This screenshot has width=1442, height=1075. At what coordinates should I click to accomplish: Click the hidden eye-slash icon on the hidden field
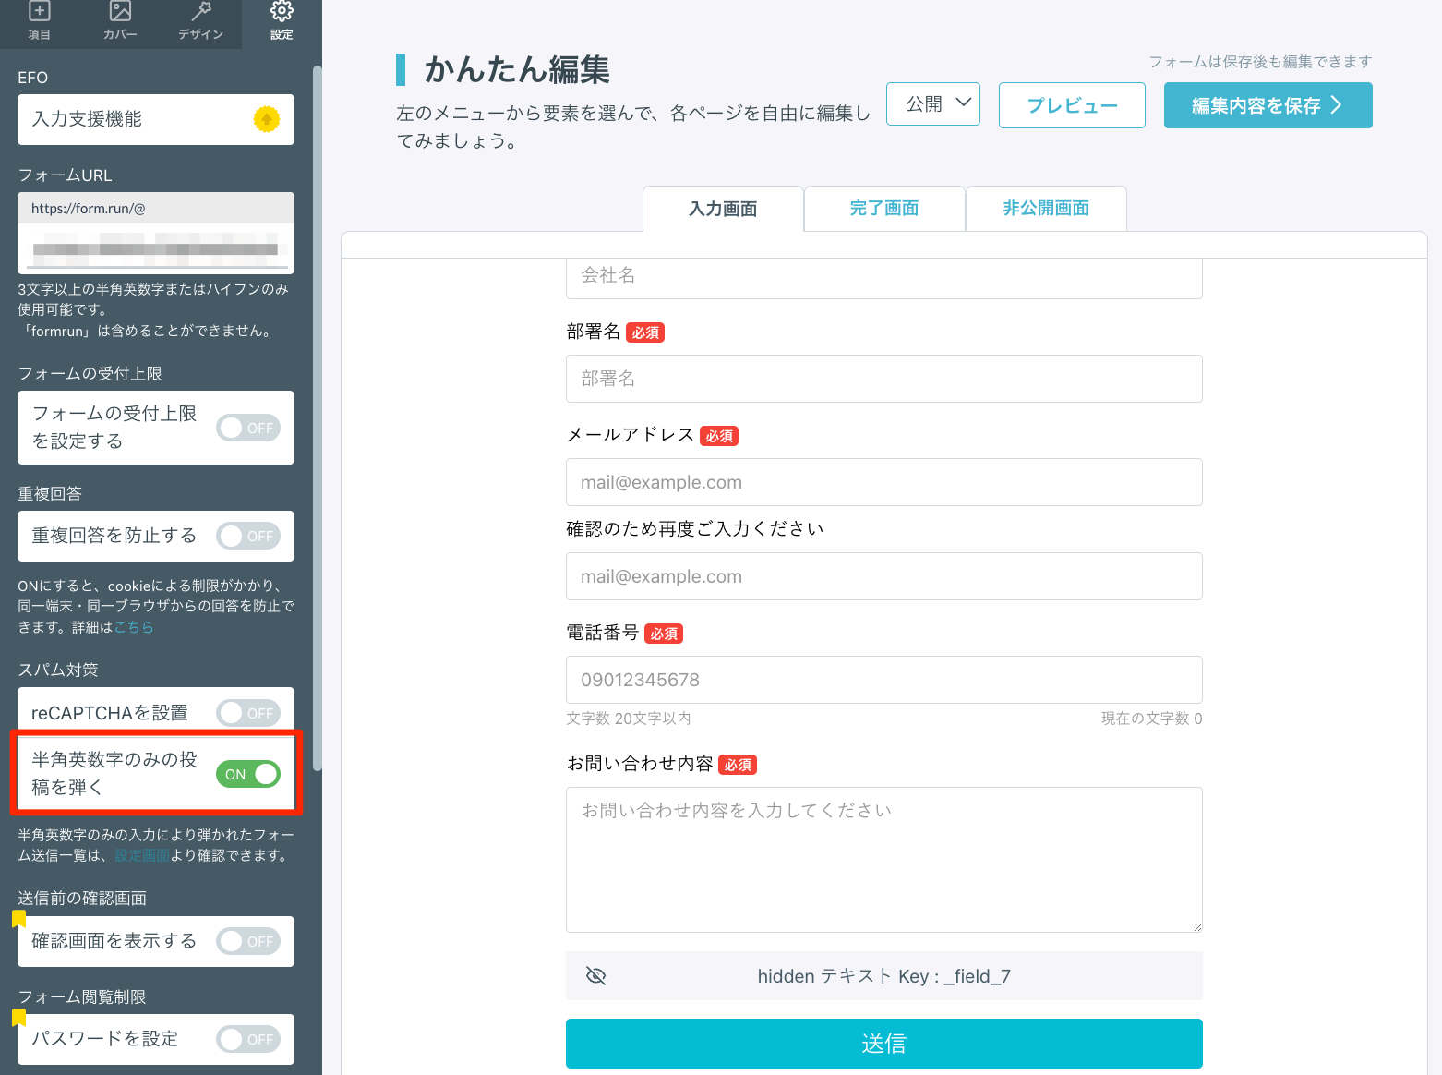[596, 976]
